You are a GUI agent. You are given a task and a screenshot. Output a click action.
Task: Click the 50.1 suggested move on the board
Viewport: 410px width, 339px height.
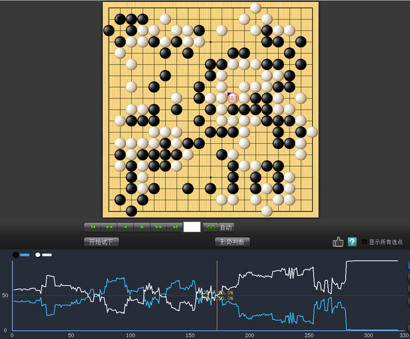[233, 98]
